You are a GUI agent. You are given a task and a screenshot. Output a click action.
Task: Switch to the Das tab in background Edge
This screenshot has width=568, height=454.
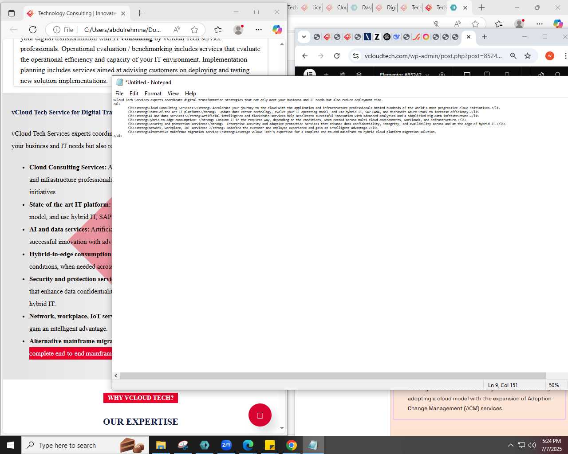[361, 8]
